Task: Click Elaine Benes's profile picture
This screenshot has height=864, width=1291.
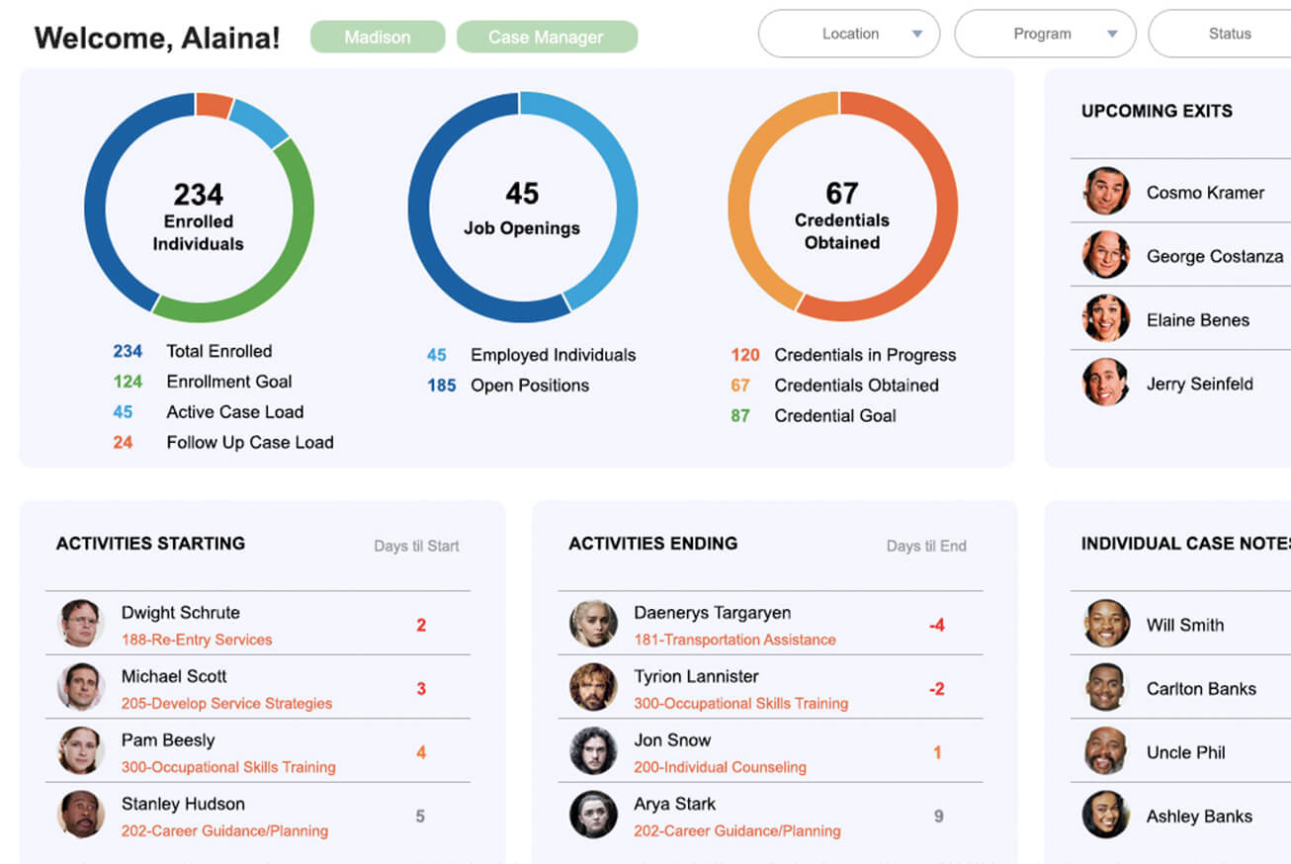Action: [1105, 319]
